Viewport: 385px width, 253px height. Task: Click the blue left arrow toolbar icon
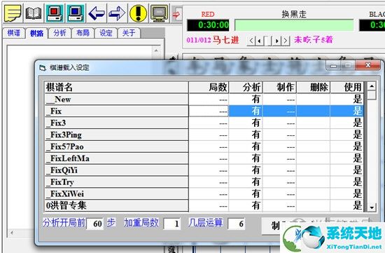(x=97, y=13)
